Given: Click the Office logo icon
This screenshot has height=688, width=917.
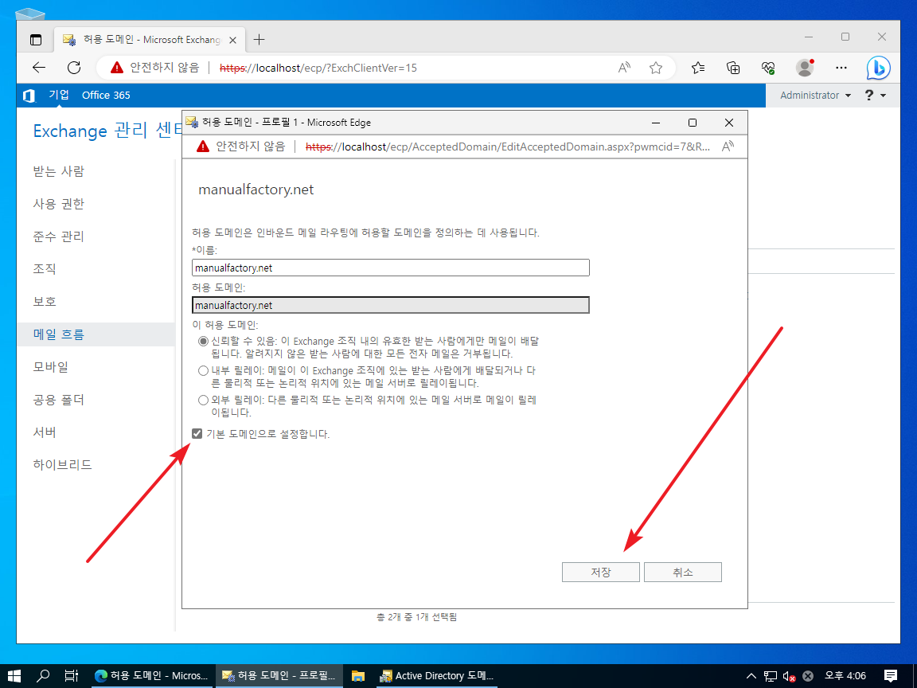Looking at the screenshot, I should pos(29,96).
